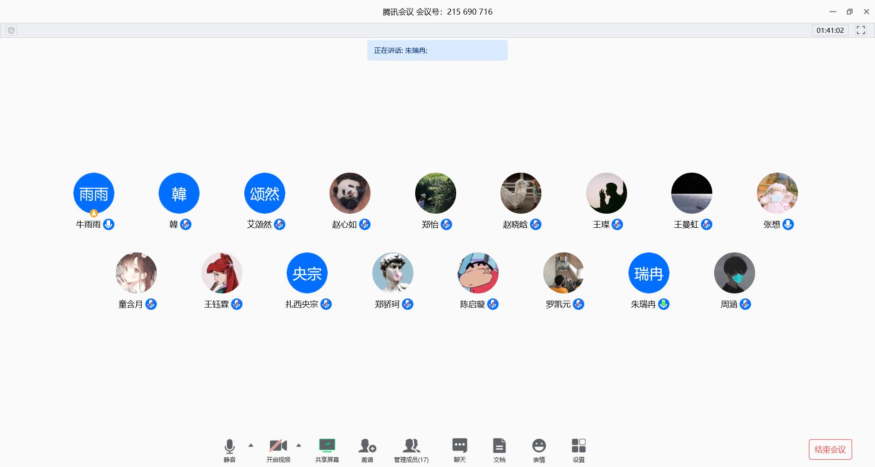Screen dimensions: 875x467
Task: Select 赵心如's panda avatar
Action: coord(350,193)
